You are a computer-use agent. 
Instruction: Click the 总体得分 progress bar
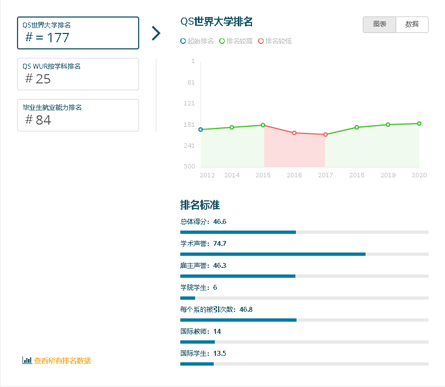coord(237,232)
